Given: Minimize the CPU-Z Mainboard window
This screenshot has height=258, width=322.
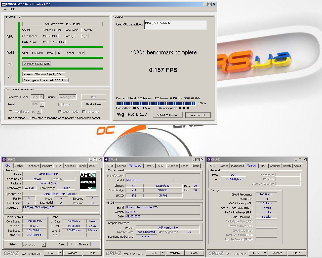Looking at the screenshot, I should point(193,159).
